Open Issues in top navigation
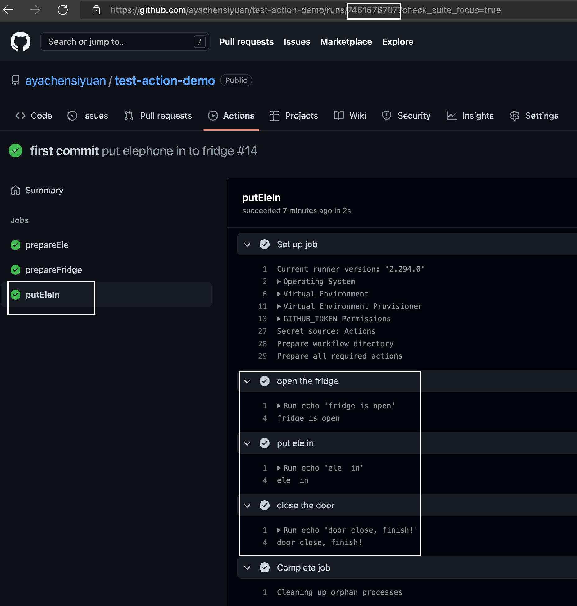The height and width of the screenshot is (606, 577). coord(297,42)
